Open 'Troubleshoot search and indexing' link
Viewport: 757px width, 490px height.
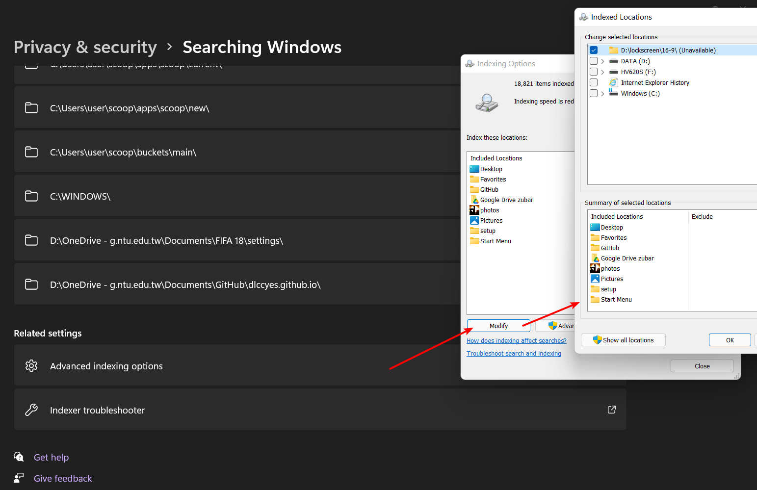point(514,353)
